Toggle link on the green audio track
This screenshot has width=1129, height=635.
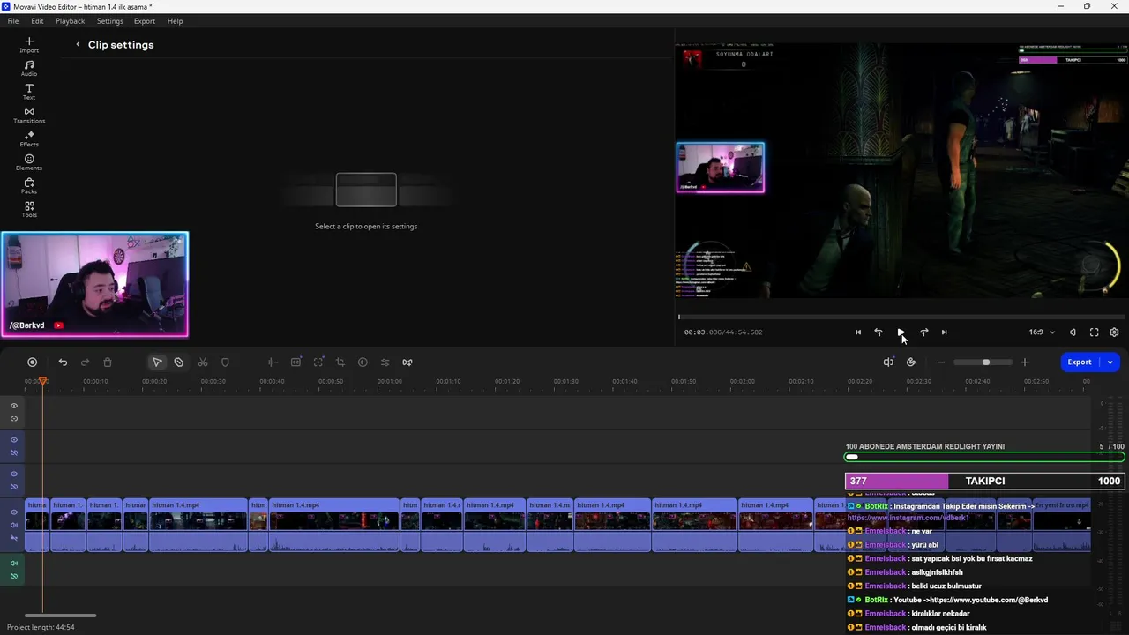pyautogui.click(x=14, y=576)
